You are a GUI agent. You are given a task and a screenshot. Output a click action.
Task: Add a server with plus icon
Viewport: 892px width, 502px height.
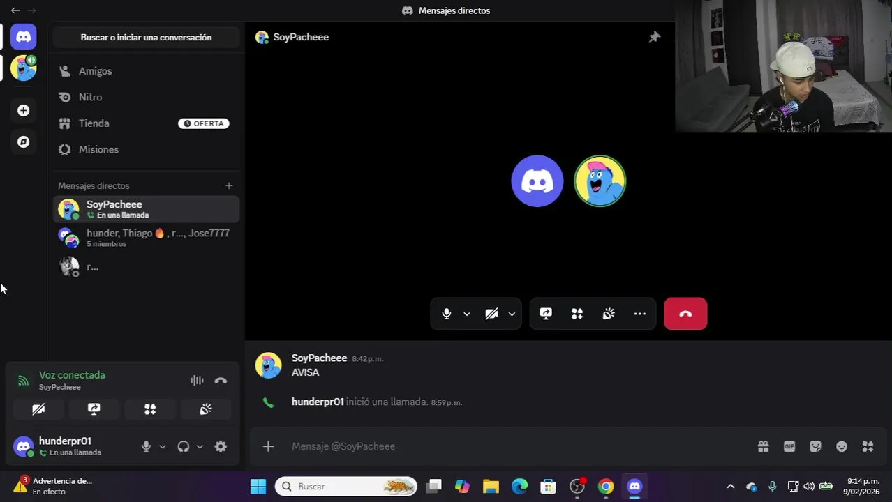coord(24,110)
